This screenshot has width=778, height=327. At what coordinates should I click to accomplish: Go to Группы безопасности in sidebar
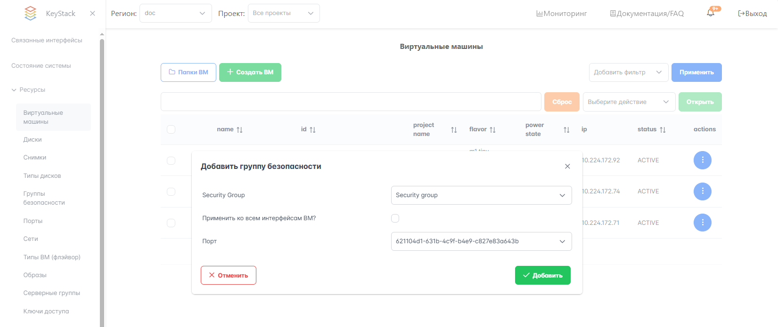(44, 198)
